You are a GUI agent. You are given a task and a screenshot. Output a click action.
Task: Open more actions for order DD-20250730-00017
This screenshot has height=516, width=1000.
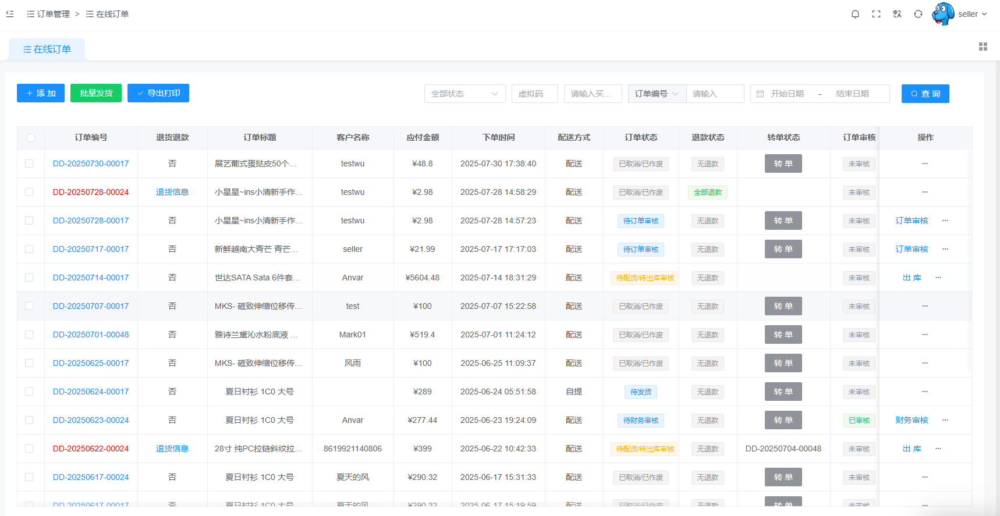[925, 163]
